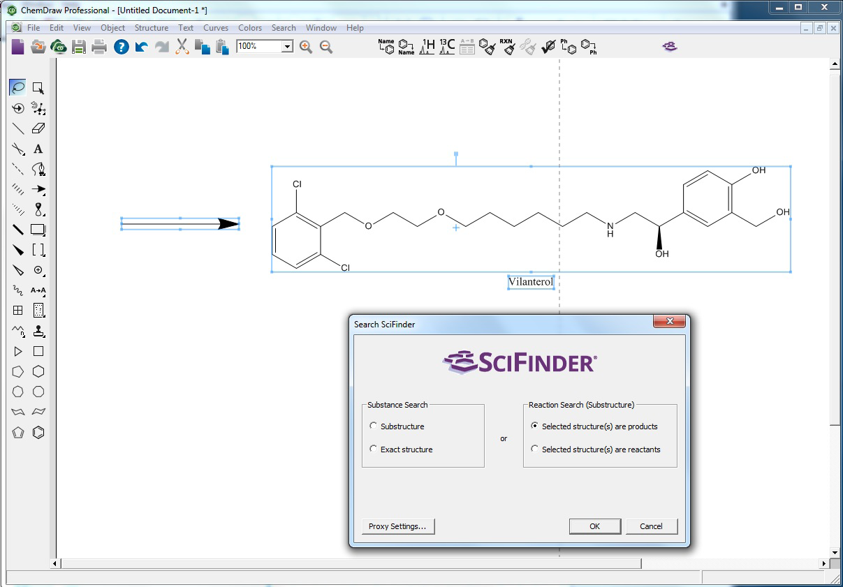843x587 pixels.
Task: Select the Eraser tool
Action: coord(38,128)
